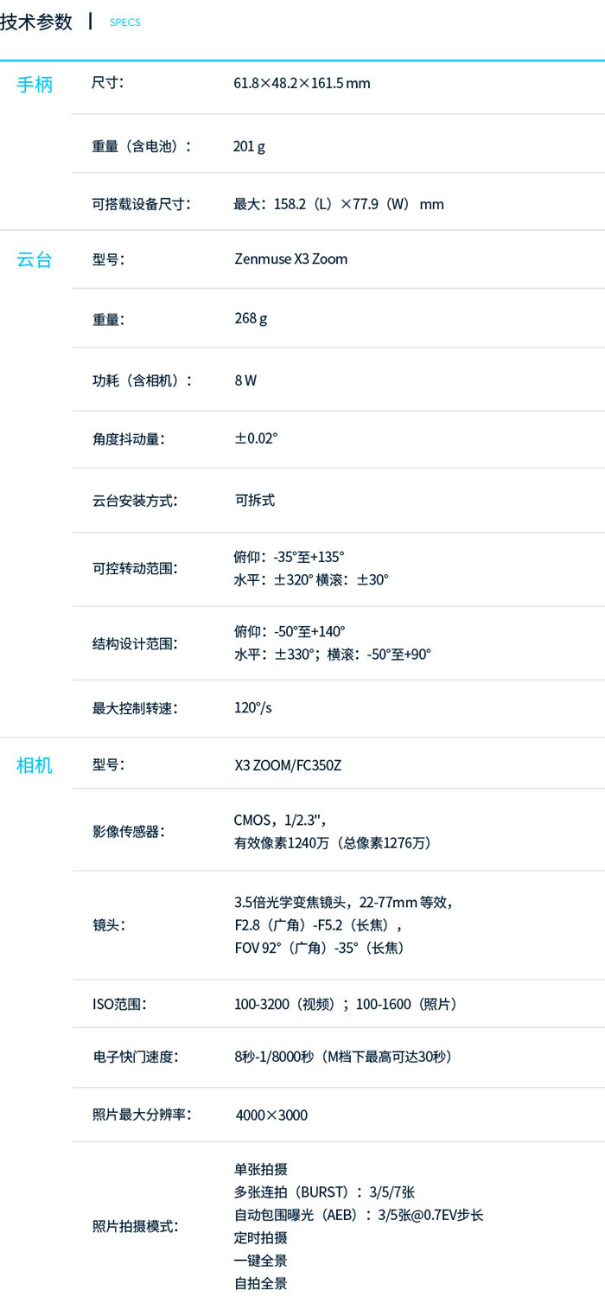This screenshot has width=605, height=1297.
Task: Click the 技术参数 section heading
Action: pos(35,22)
